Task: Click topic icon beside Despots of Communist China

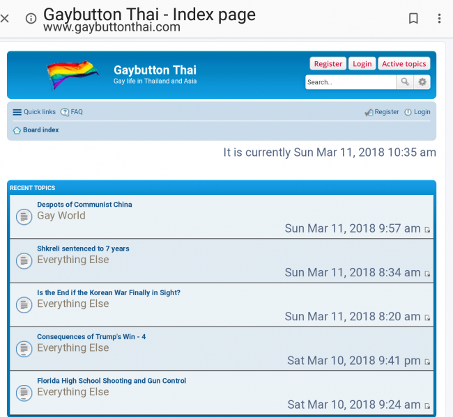Action: pos(24,217)
